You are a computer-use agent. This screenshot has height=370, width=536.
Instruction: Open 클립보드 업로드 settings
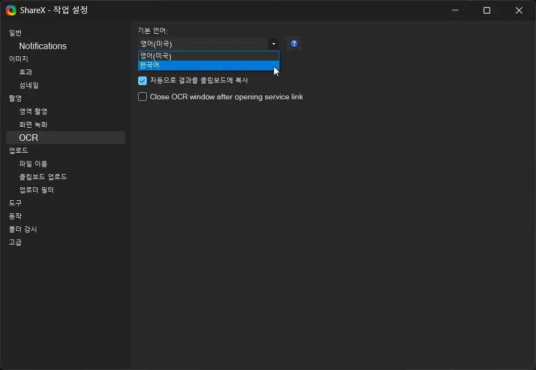pos(43,177)
